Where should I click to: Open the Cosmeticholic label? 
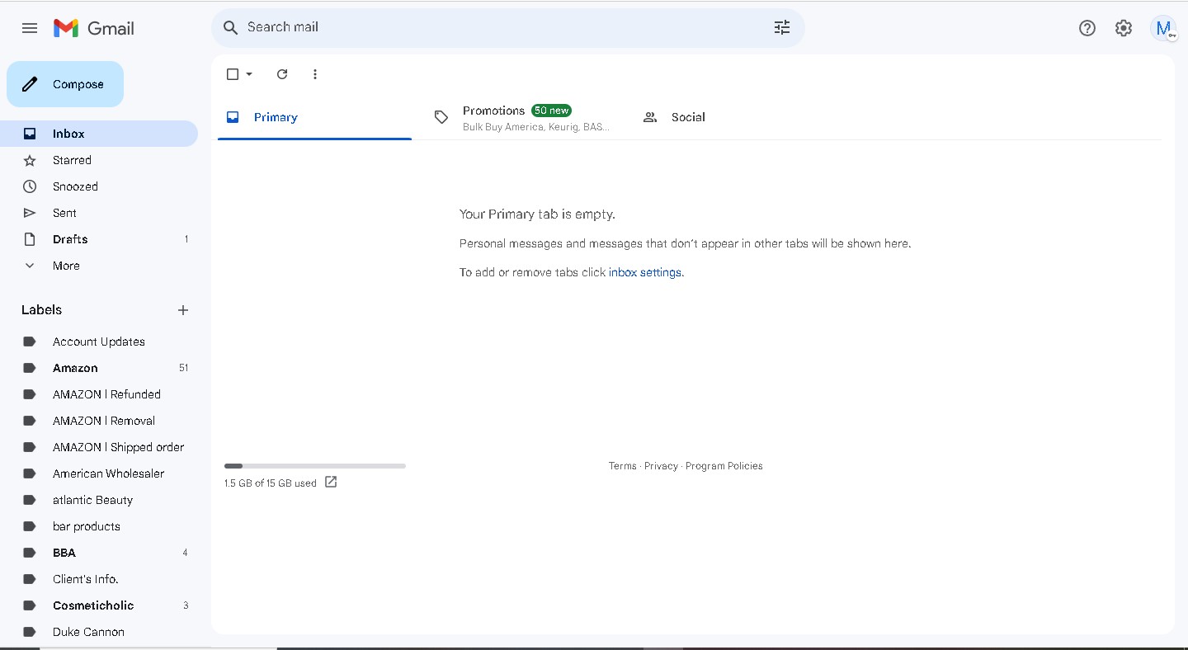pos(99,605)
